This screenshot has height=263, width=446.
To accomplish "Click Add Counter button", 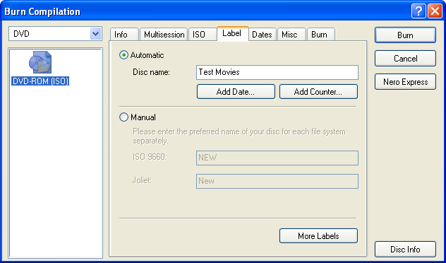I will click(318, 92).
